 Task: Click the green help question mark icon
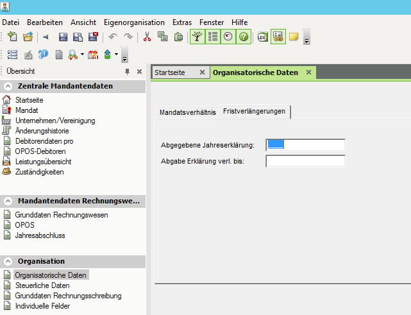(244, 37)
